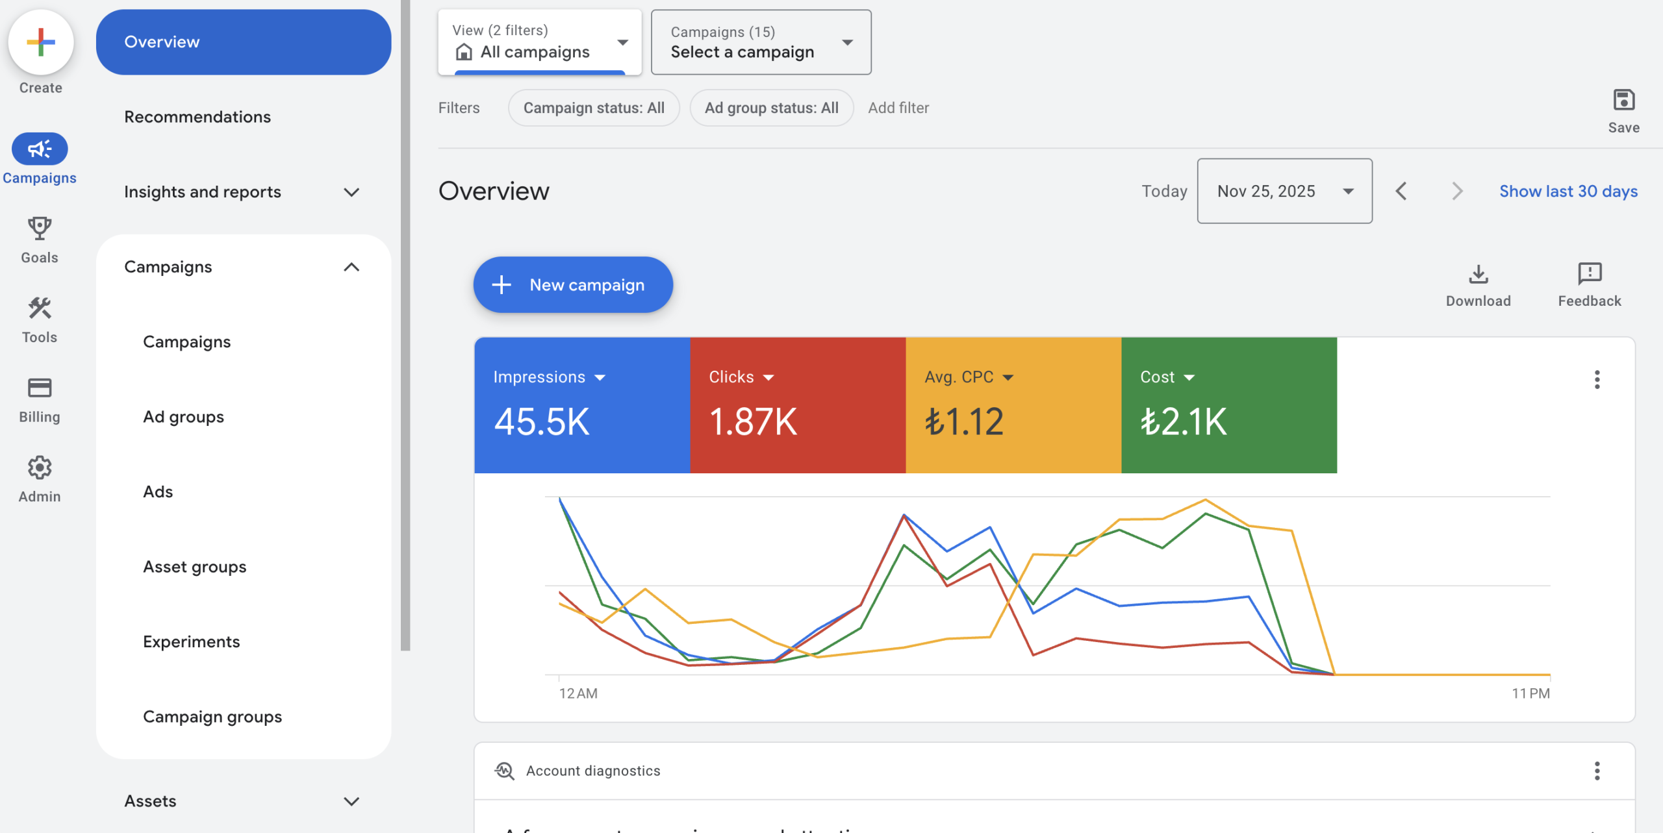This screenshot has width=1663, height=833.
Task: Click the Download icon
Action: coord(1478,275)
